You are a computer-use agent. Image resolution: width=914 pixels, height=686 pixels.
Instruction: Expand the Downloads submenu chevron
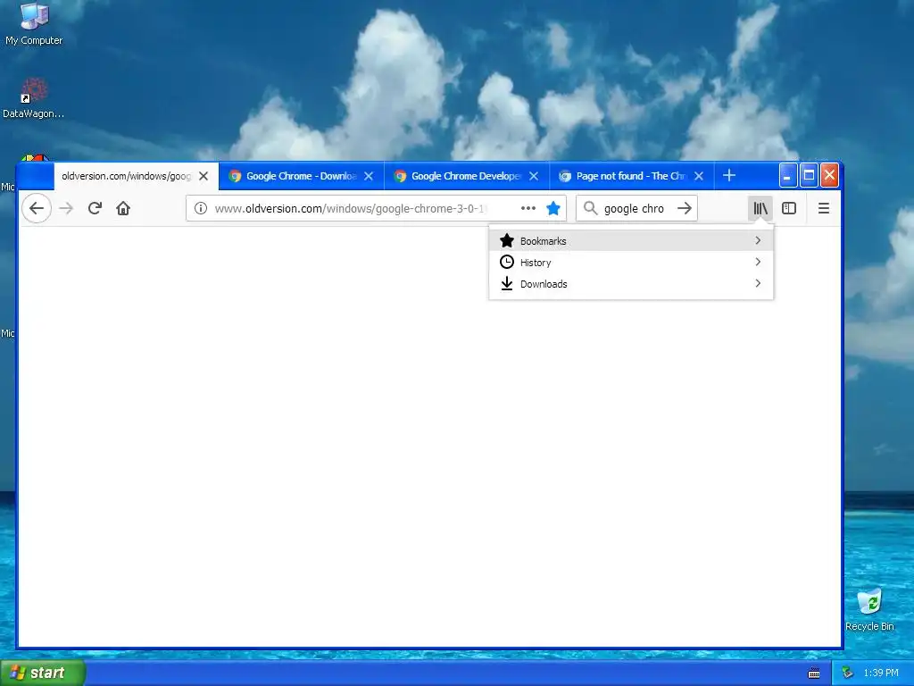(x=758, y=283)
